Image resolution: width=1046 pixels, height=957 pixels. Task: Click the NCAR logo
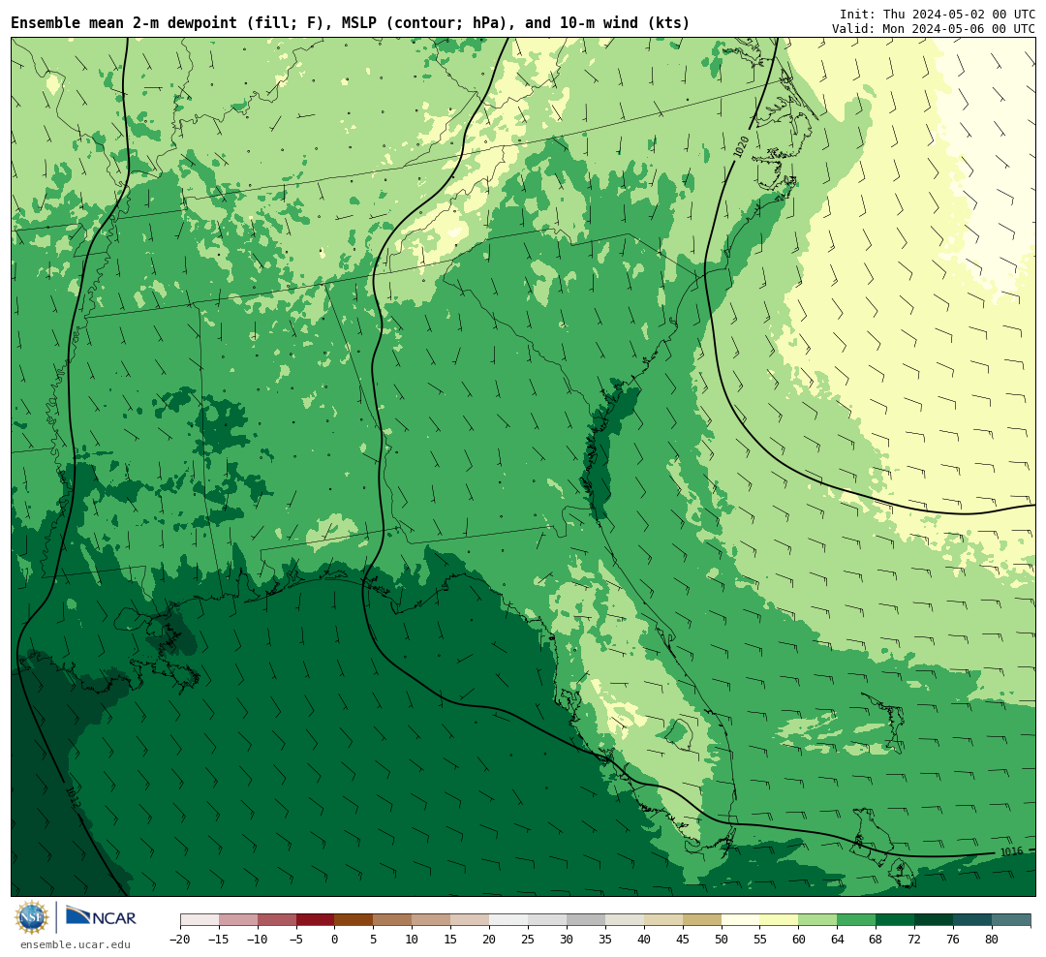(101, 916)
